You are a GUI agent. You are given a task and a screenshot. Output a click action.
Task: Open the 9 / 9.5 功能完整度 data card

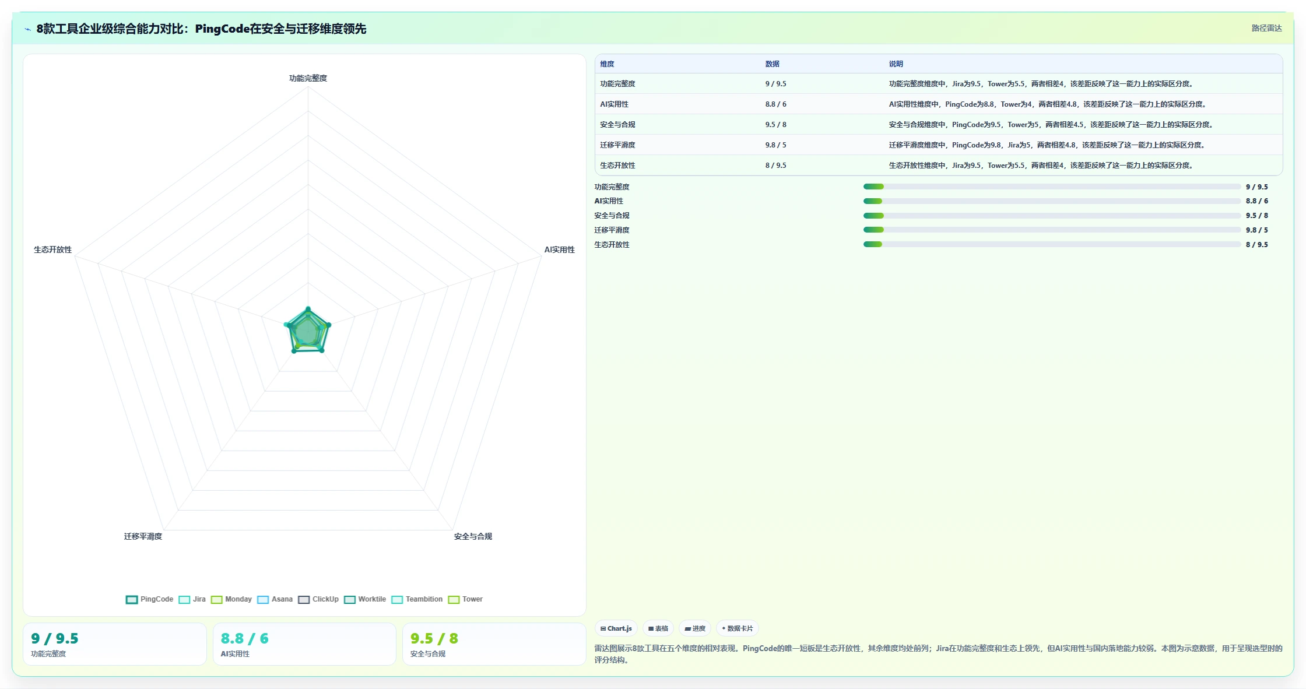114,644
